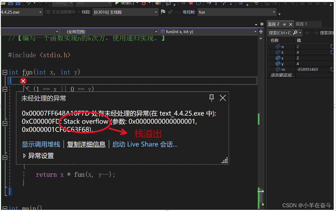
Task: Click Show Next Statement arrow icon
Action: coord(209,3)
